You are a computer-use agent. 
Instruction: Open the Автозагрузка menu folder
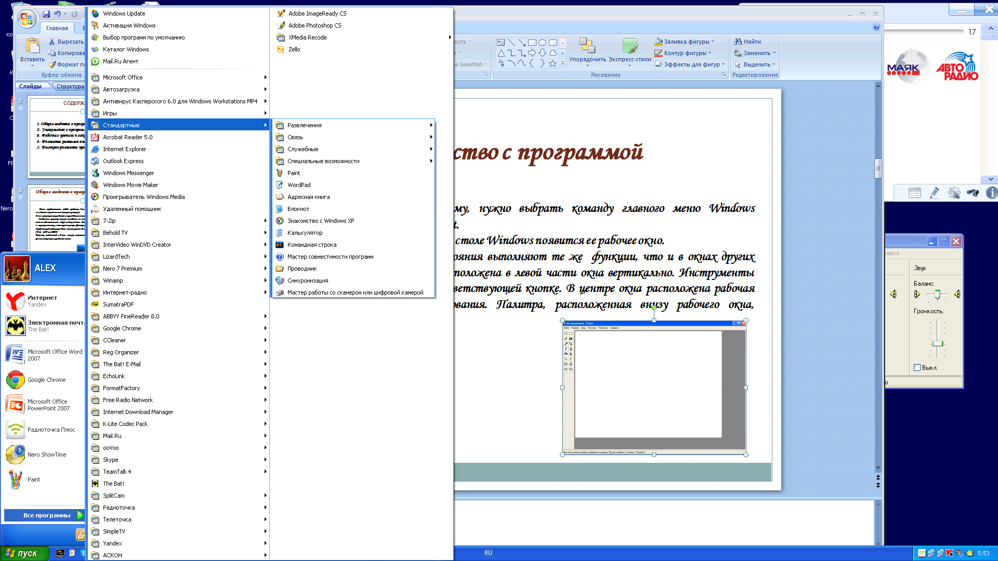pos(179,89)
